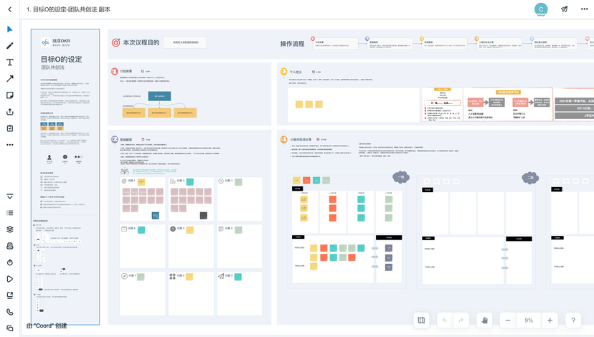Open the stamp tool in sidebar

[10, 246]
